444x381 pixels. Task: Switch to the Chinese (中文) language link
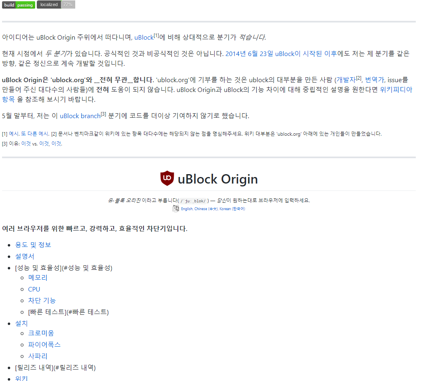(206, 208)
